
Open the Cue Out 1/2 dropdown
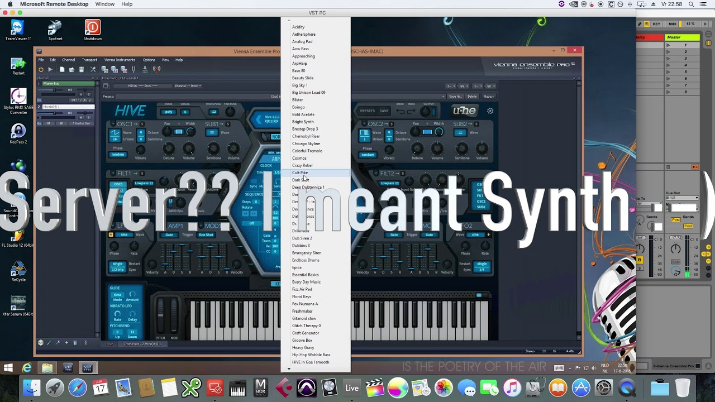(x=682, y=198)
